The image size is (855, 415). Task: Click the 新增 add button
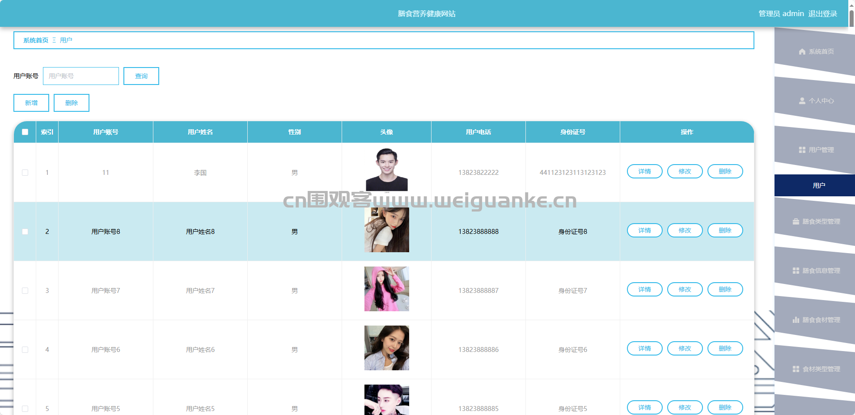point(31,103)
